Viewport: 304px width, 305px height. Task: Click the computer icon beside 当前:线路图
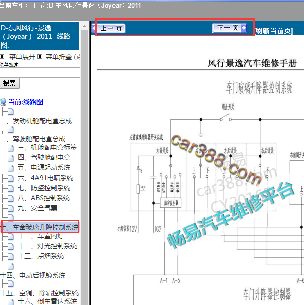pyautogui.click(x=3, y=102)
